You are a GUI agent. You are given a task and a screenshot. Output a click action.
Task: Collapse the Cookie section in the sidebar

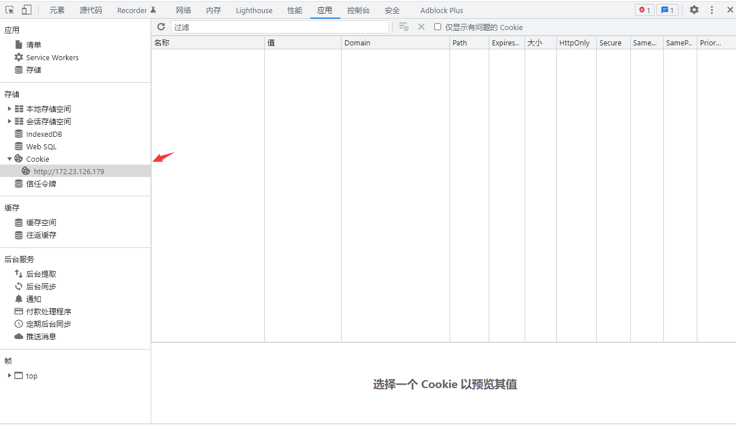9,158
